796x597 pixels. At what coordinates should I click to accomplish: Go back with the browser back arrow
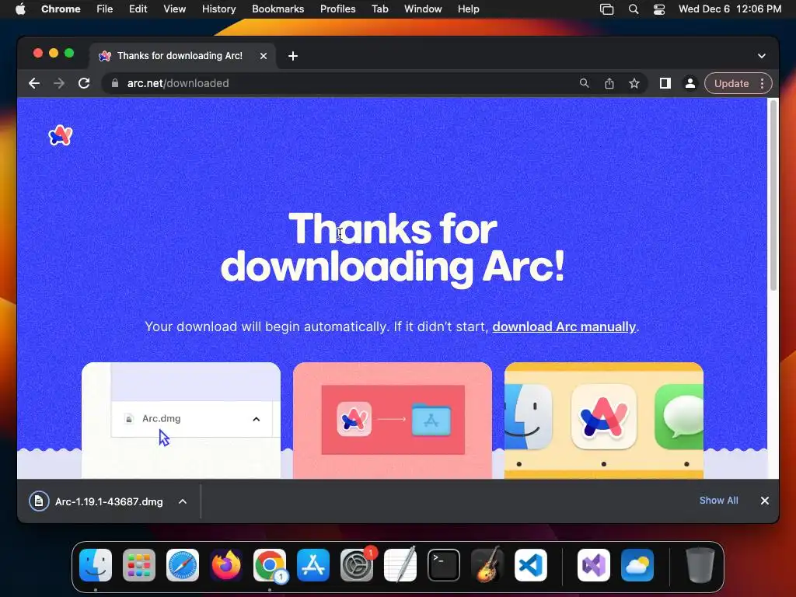pyautogui.click(x=34, y=83)
